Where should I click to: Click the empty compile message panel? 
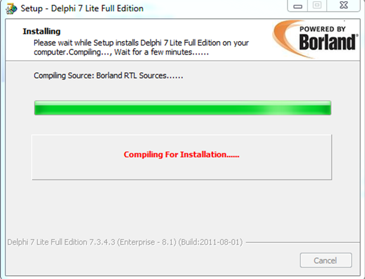(x=182, y=157)
